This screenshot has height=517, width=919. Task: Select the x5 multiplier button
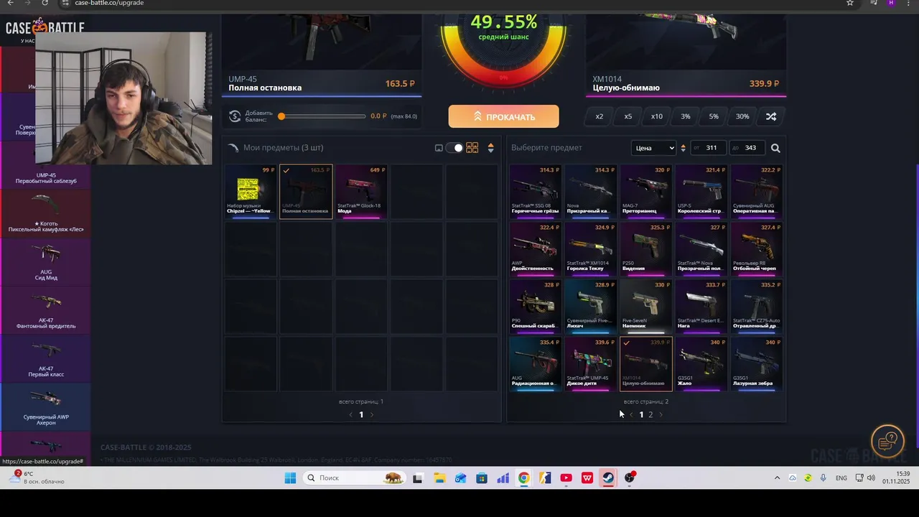(628, 116)
